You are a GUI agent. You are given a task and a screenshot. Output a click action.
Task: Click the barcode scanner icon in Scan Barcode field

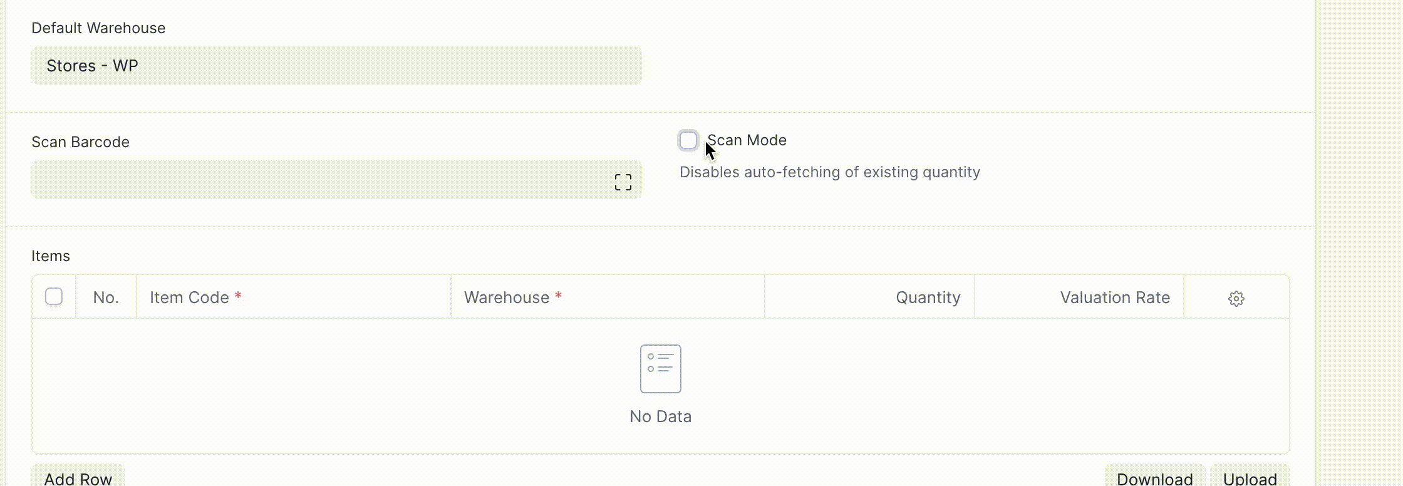623,182
